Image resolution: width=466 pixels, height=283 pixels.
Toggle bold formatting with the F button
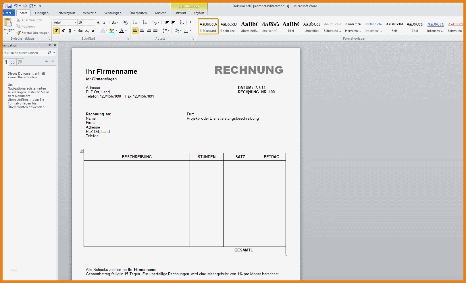click(56, 31)
